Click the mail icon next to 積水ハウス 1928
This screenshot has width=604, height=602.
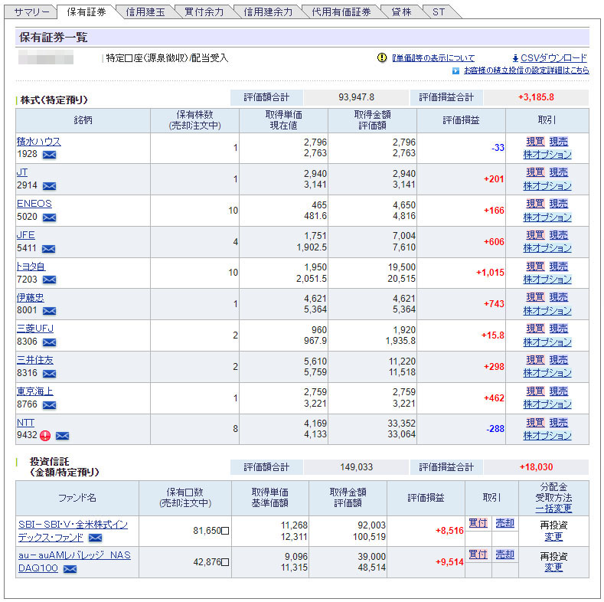pos(49,155)
